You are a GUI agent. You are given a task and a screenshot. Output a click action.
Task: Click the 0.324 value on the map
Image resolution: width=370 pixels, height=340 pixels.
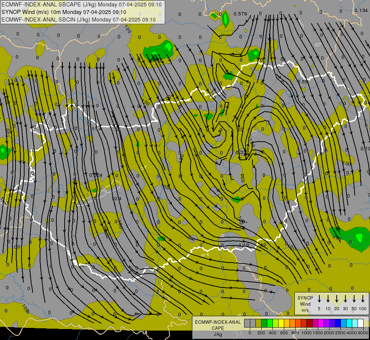coord(96,175)
